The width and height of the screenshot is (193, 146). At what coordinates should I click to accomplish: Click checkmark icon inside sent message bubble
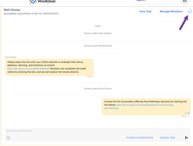click(x=186, y=113)
